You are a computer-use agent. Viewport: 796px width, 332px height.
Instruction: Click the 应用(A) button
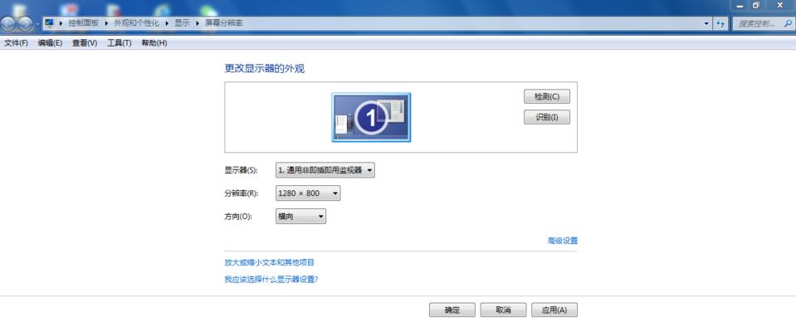(554, 310)
